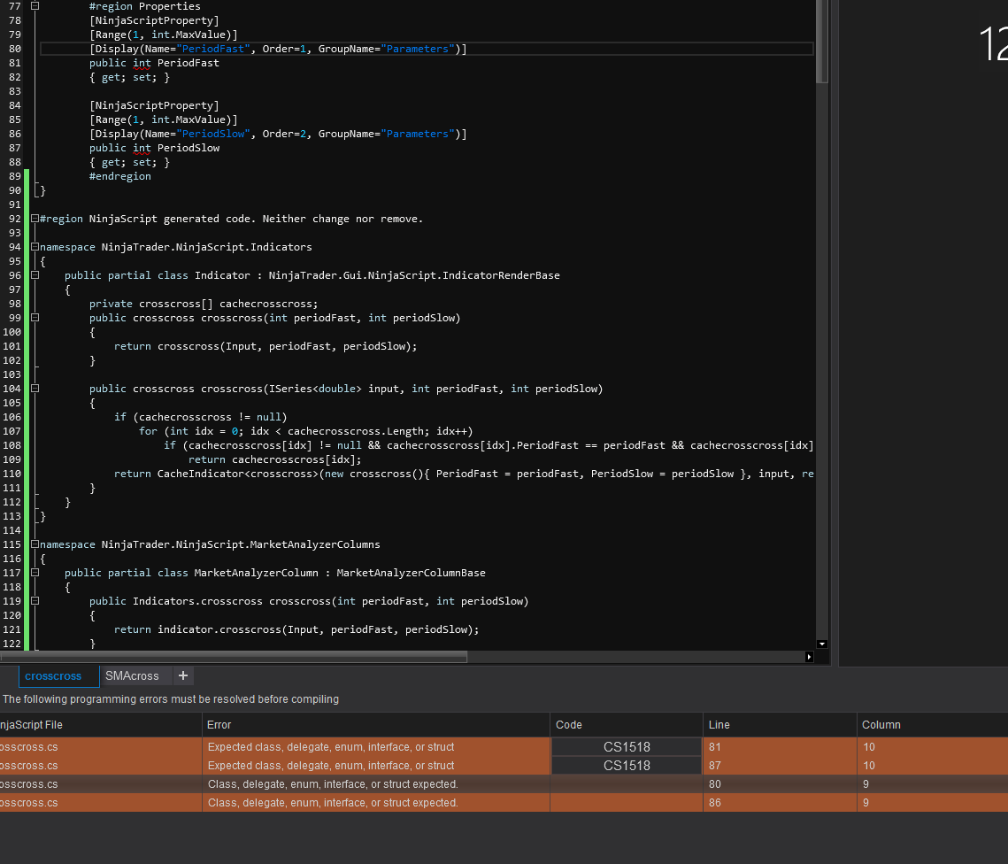Sort errors by the Error column header
This screenshot has height=864, width=1008.
coord(376,725)
